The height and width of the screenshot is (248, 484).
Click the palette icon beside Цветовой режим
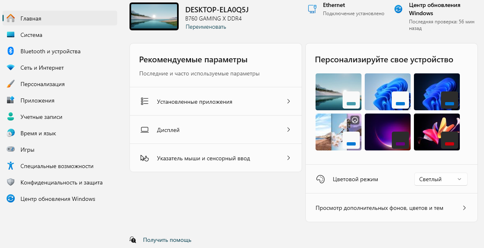click(320, 179)
